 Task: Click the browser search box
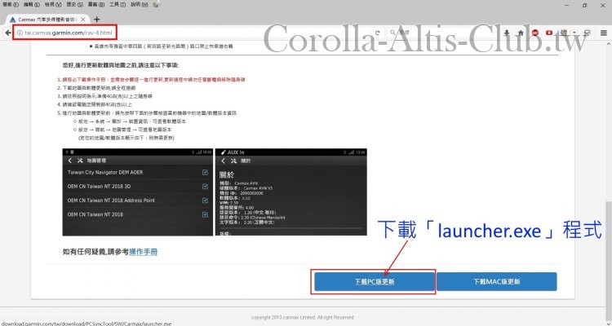click(441, 33)
